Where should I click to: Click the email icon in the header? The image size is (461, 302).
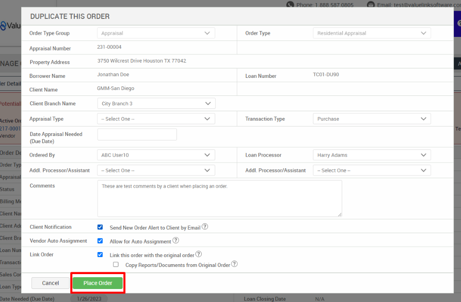[x=371, y=4]
